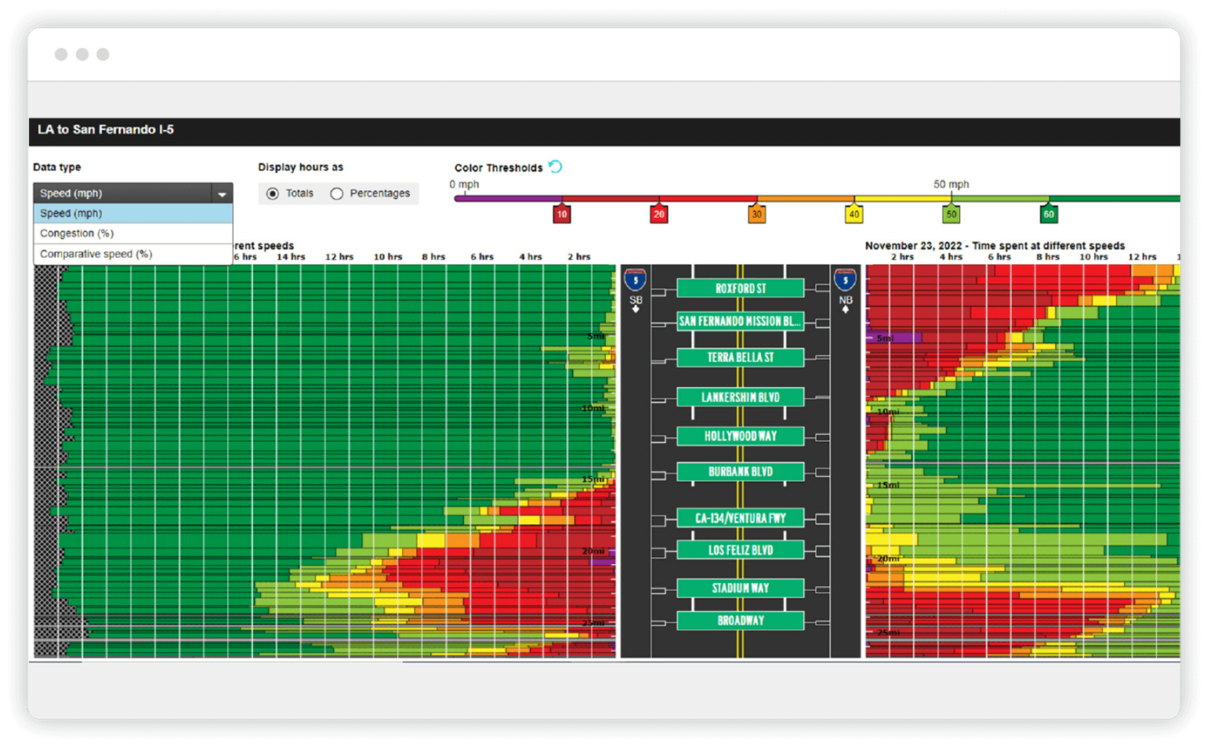Click the 60 mph threshold pin

[1049, 213]
